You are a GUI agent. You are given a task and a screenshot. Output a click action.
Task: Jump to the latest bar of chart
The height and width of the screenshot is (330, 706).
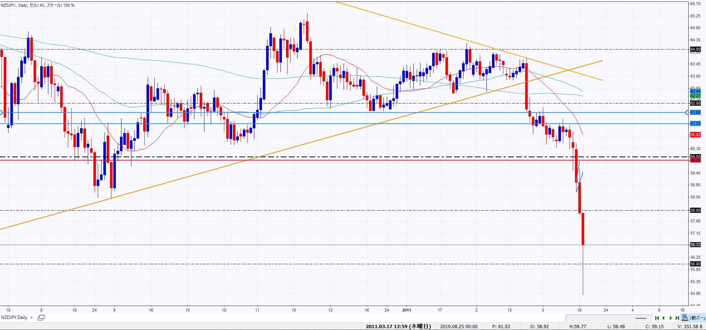pos(677,318)
